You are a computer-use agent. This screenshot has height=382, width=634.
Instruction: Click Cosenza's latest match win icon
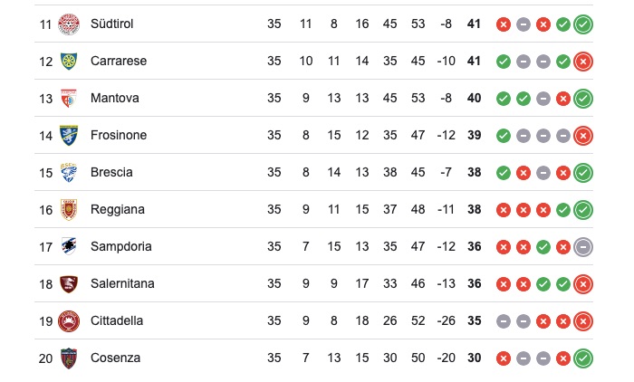coord(583,358)
